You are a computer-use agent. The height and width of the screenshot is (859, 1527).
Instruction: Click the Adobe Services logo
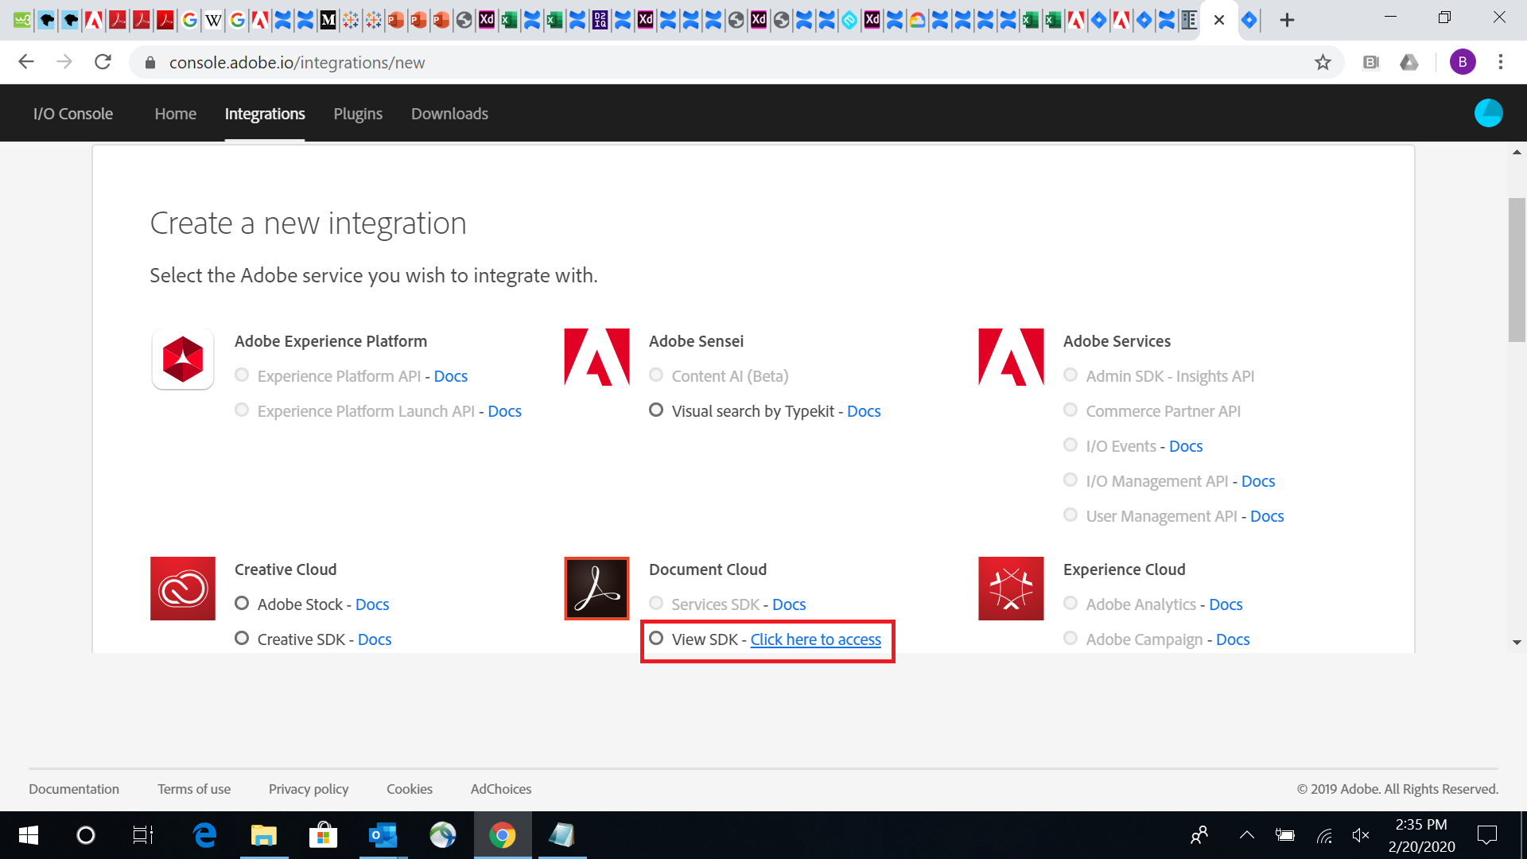tap(1011, 357)
